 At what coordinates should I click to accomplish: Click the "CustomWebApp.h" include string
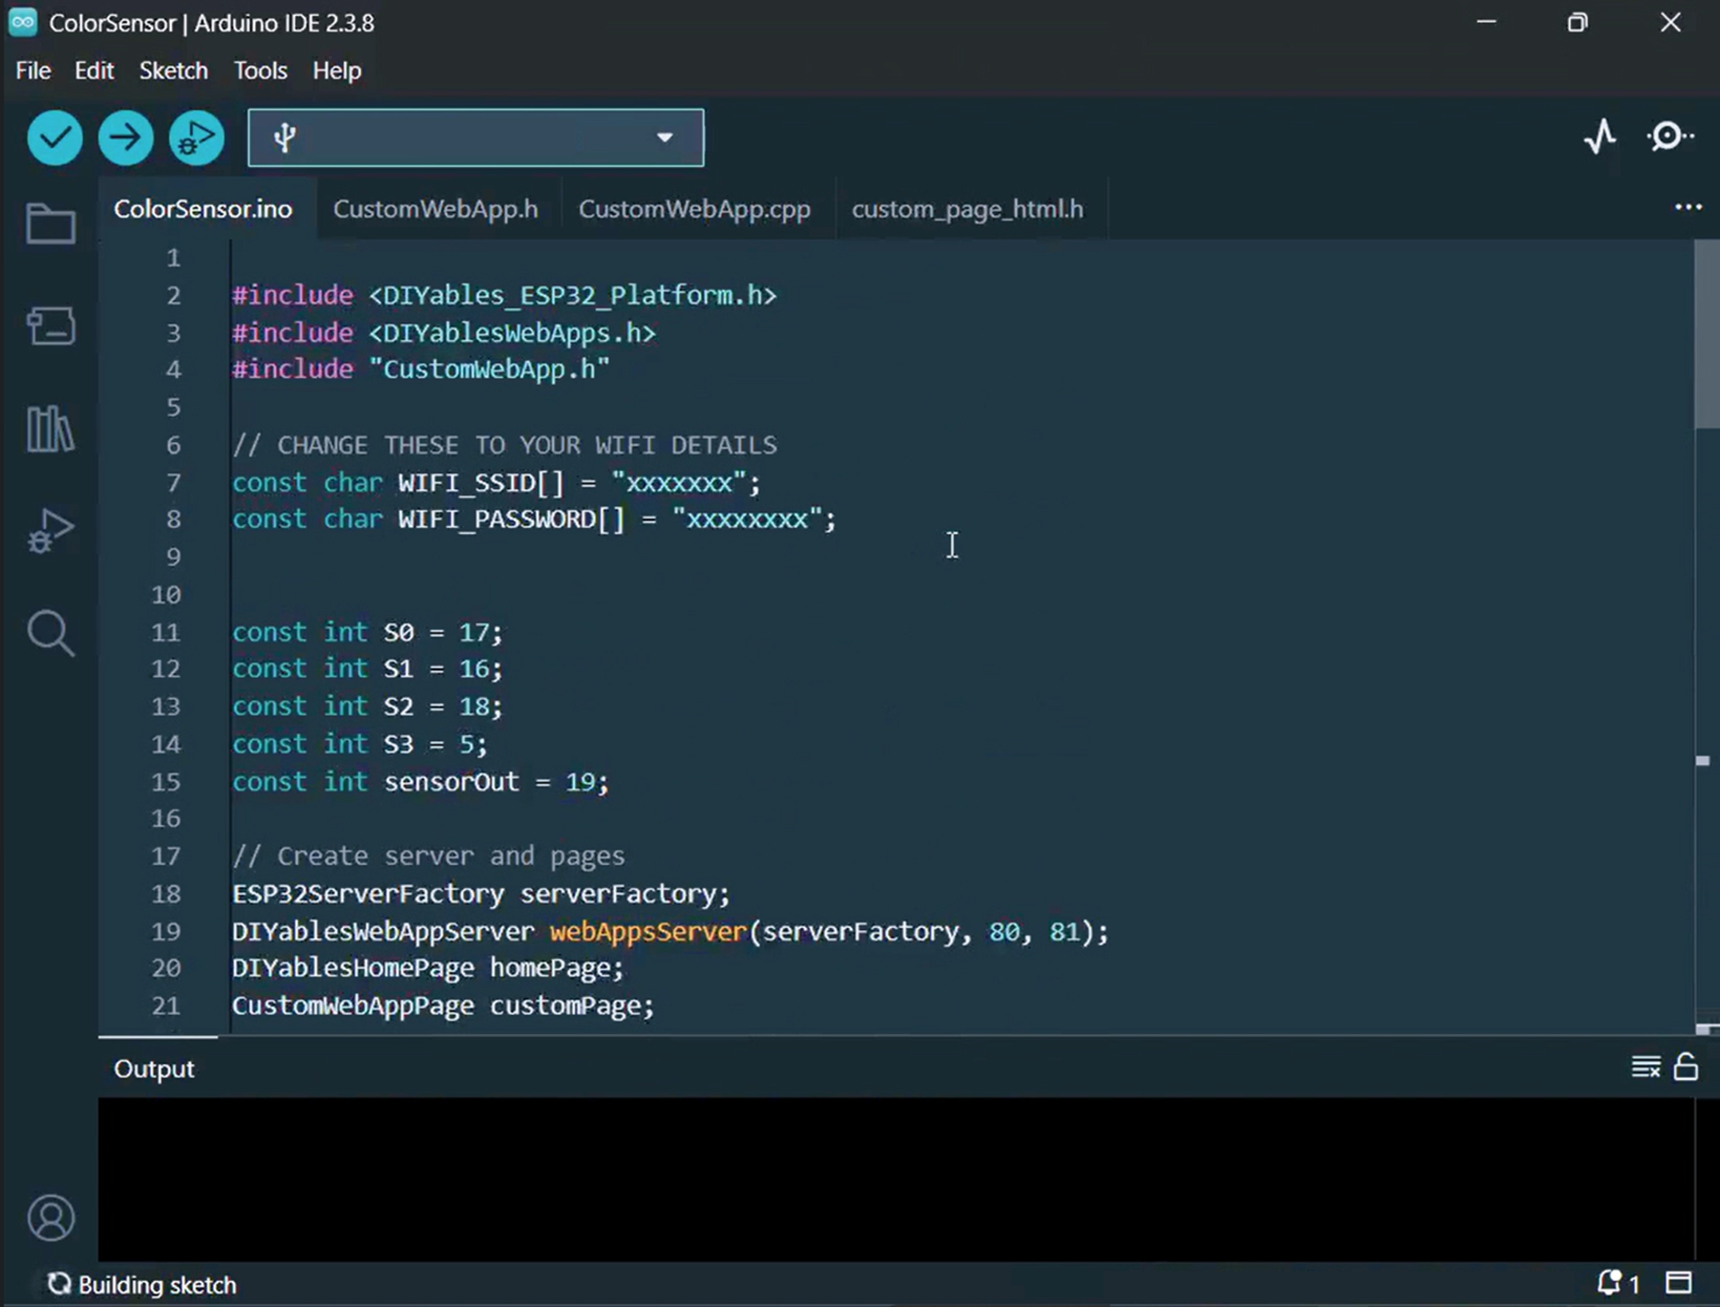point(489,370)
